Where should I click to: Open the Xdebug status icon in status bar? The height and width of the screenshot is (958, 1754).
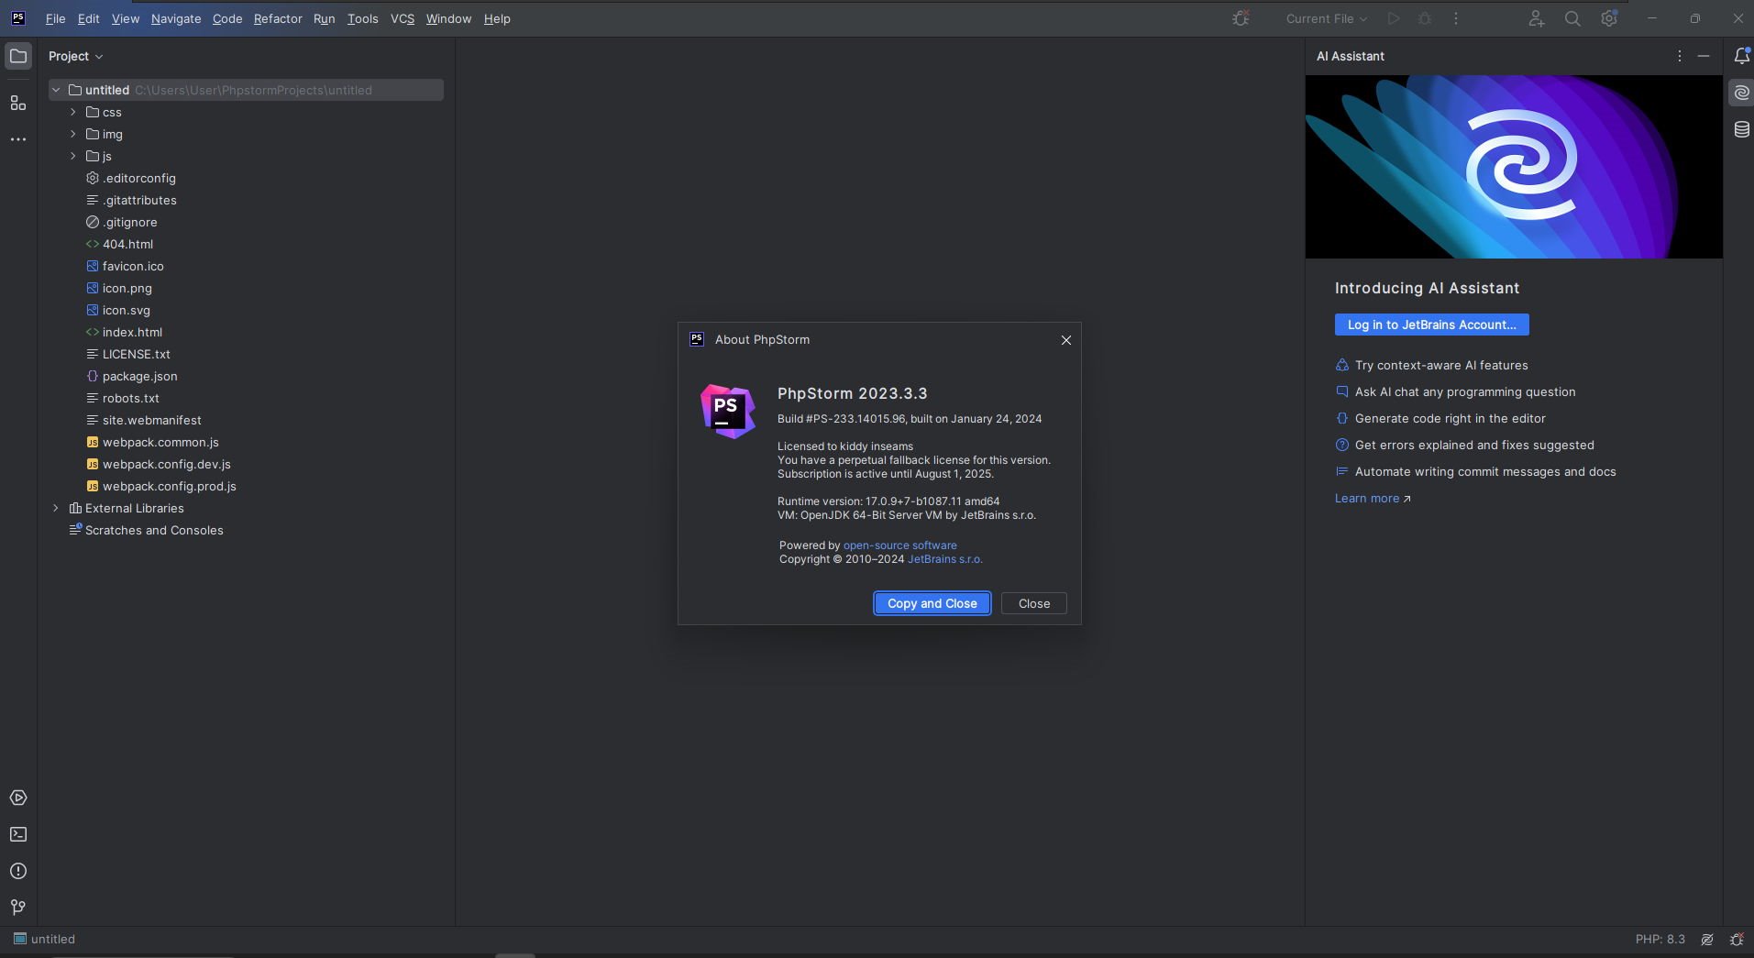[x=1736, y=939]
